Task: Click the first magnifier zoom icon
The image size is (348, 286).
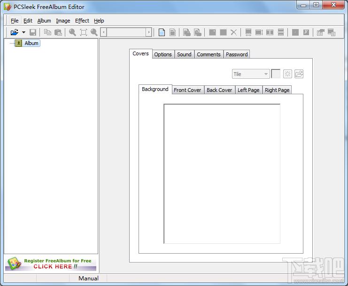Action: tap(72, 32)
